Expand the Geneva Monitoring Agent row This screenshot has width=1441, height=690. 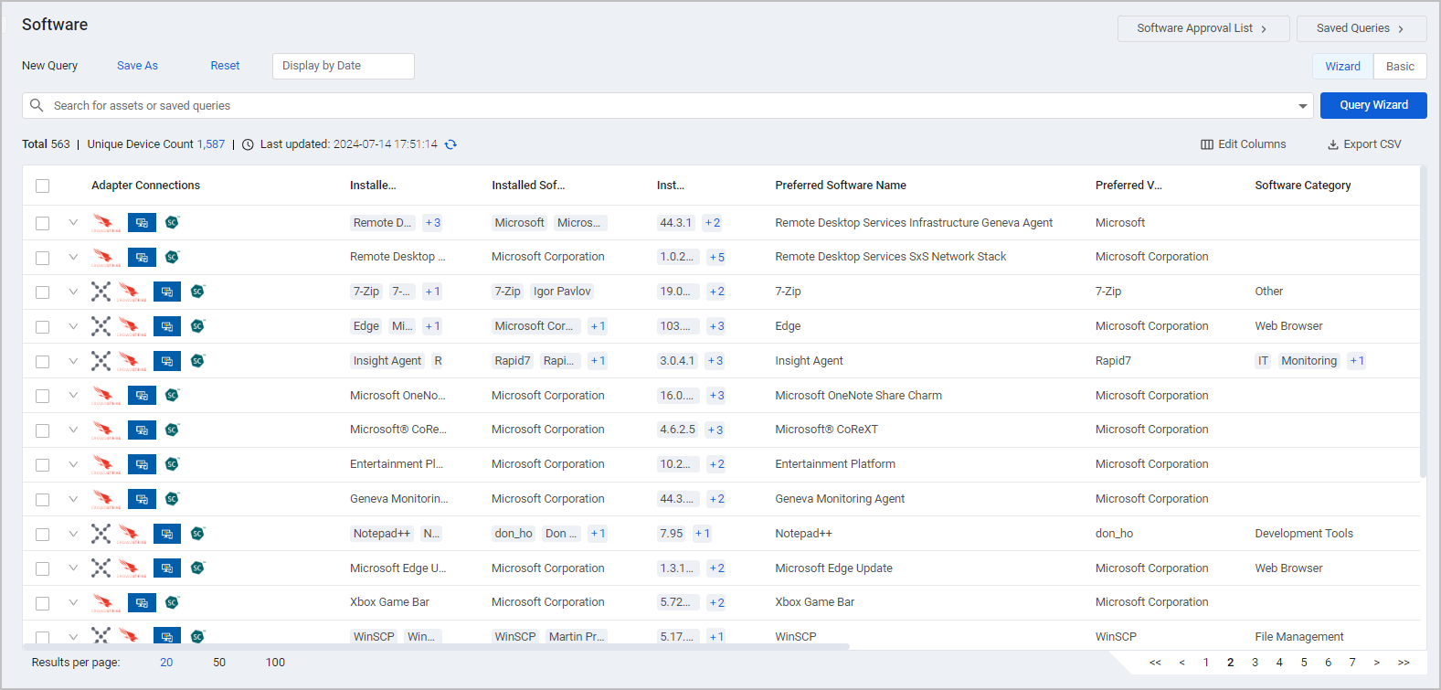tap(73, 499)
